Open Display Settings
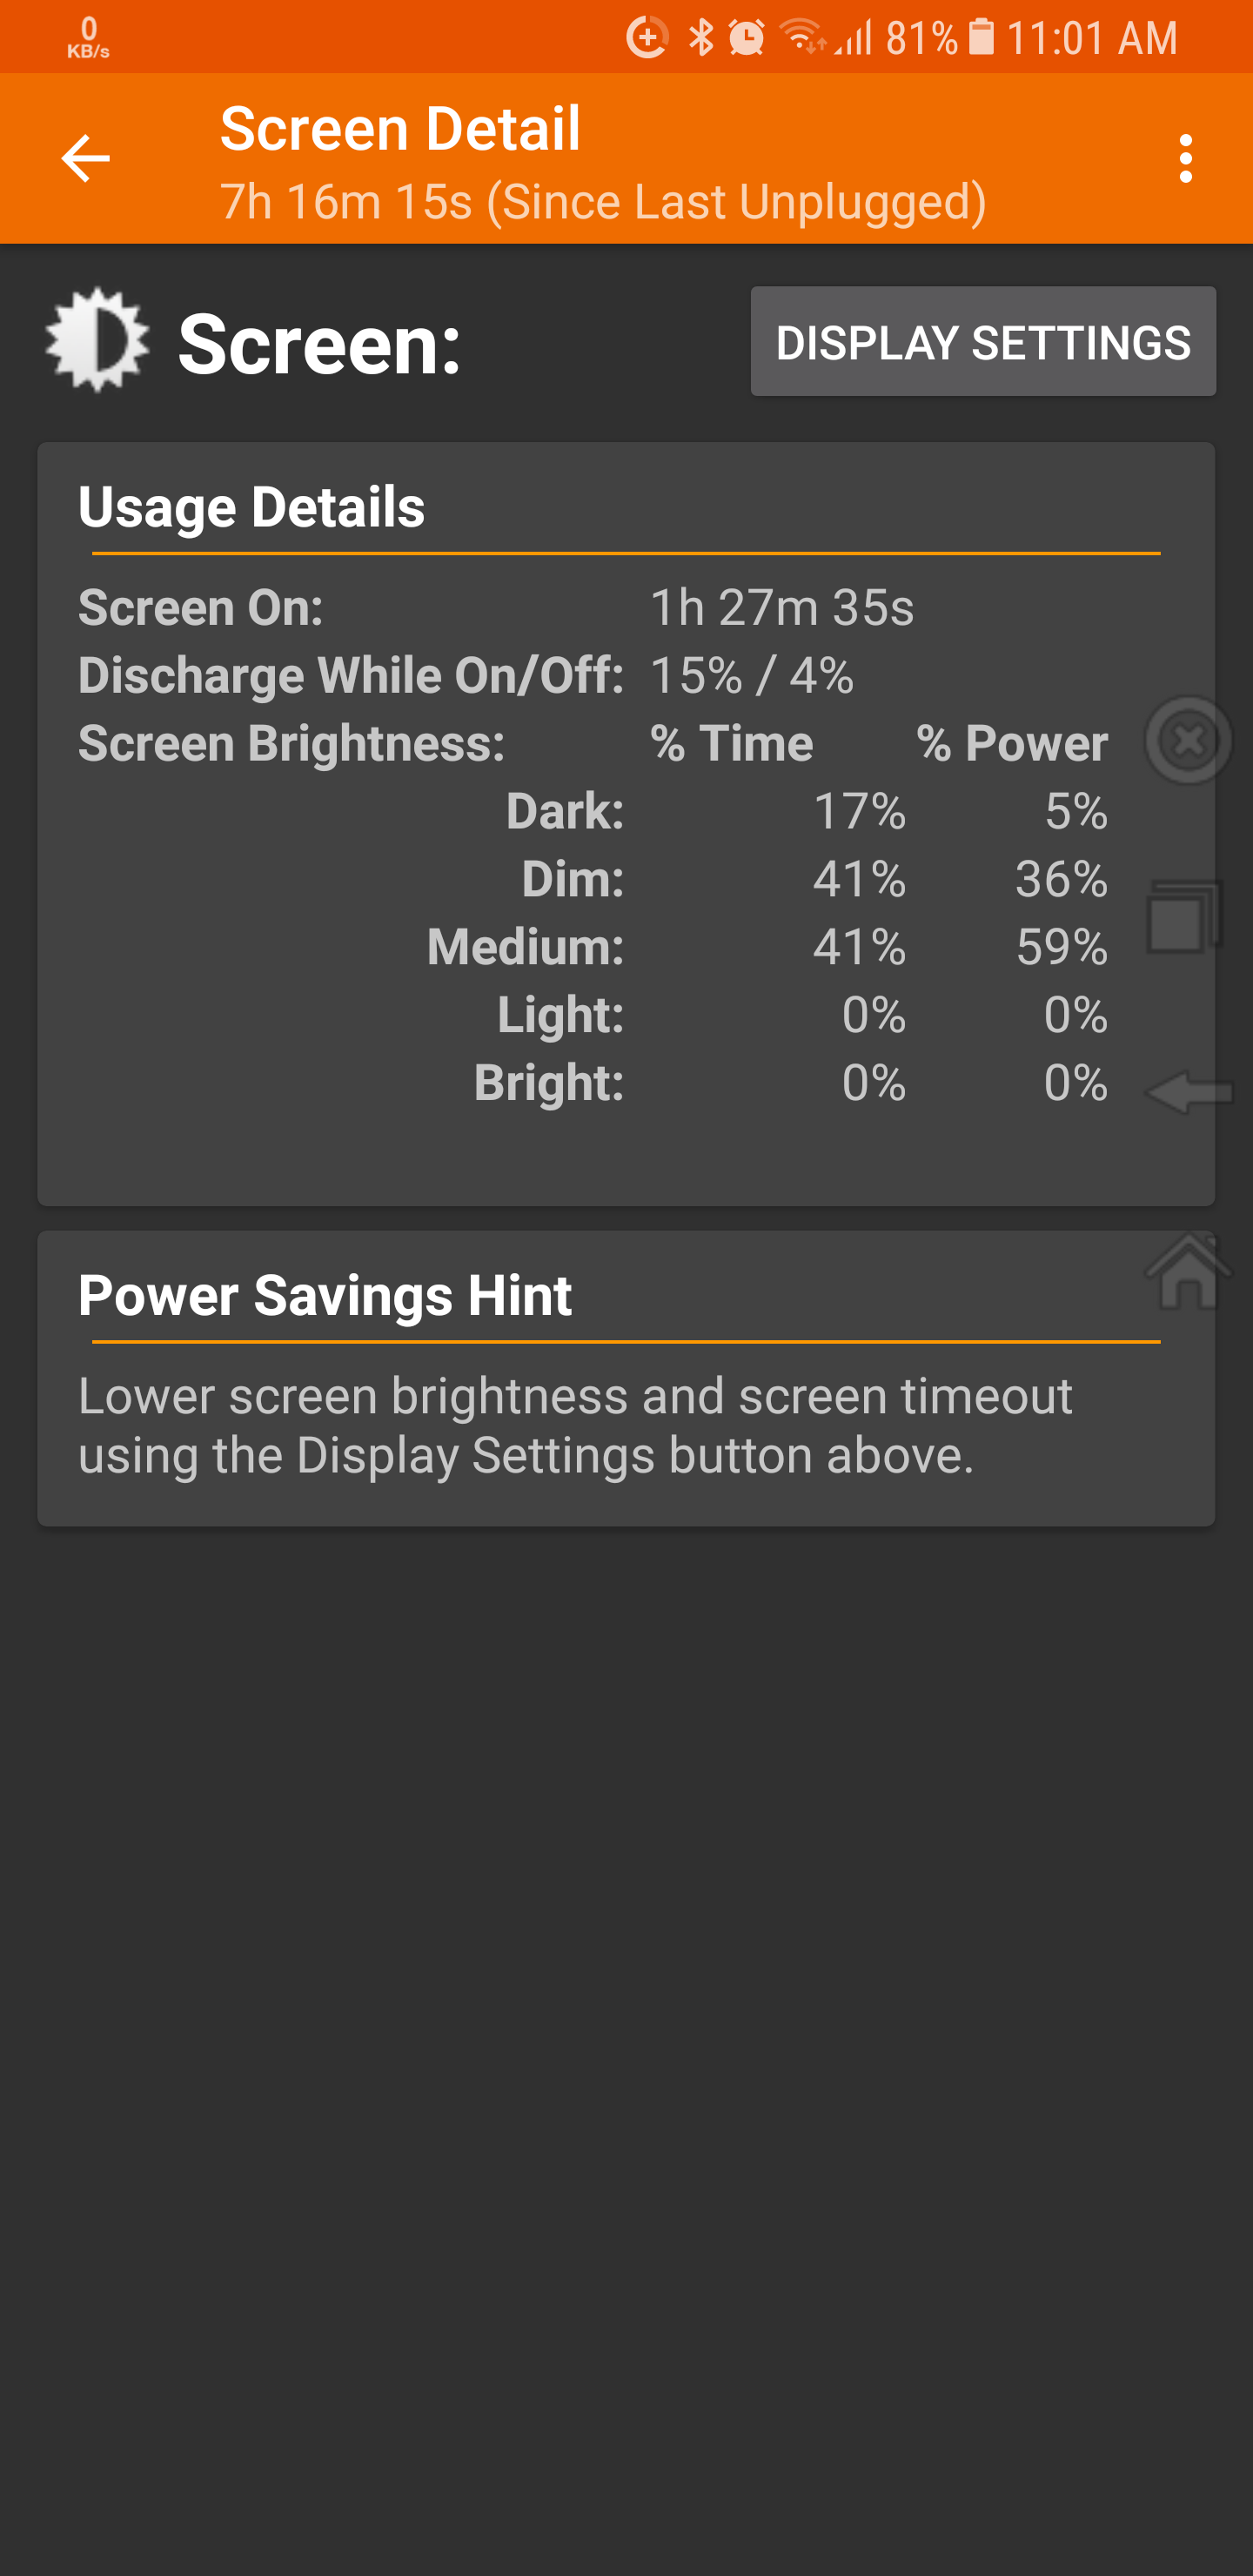 (983, 341)
